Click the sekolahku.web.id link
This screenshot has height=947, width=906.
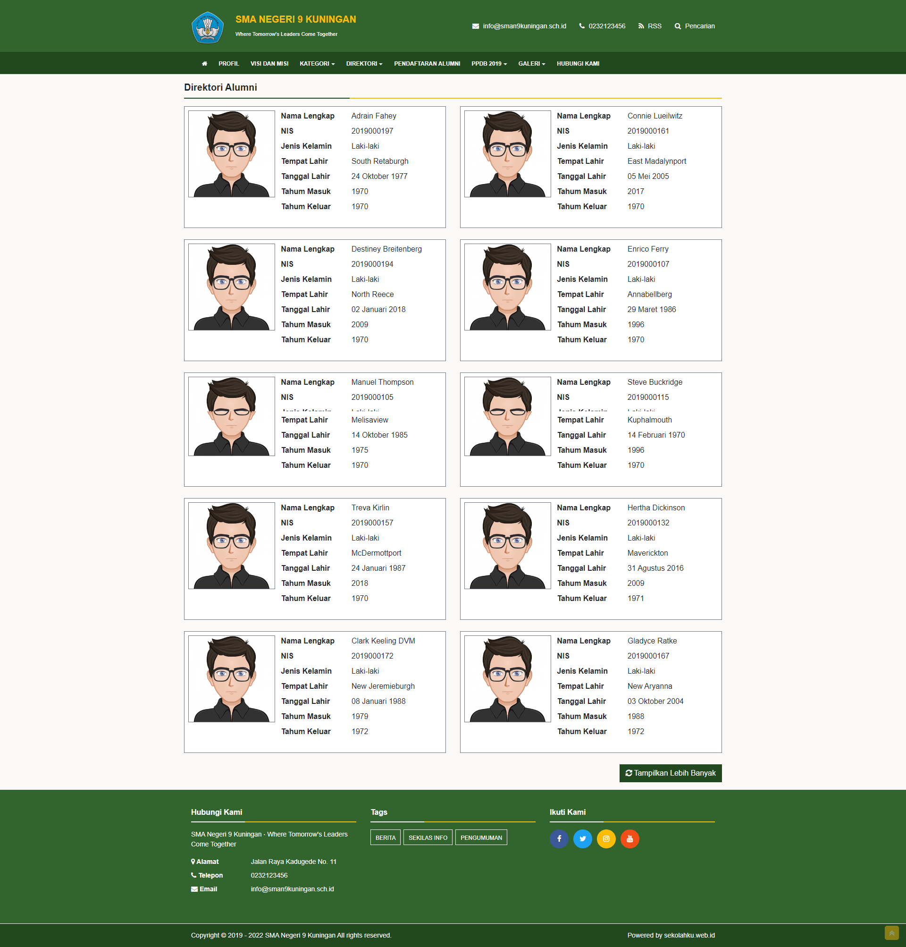(x=689, y=935)
